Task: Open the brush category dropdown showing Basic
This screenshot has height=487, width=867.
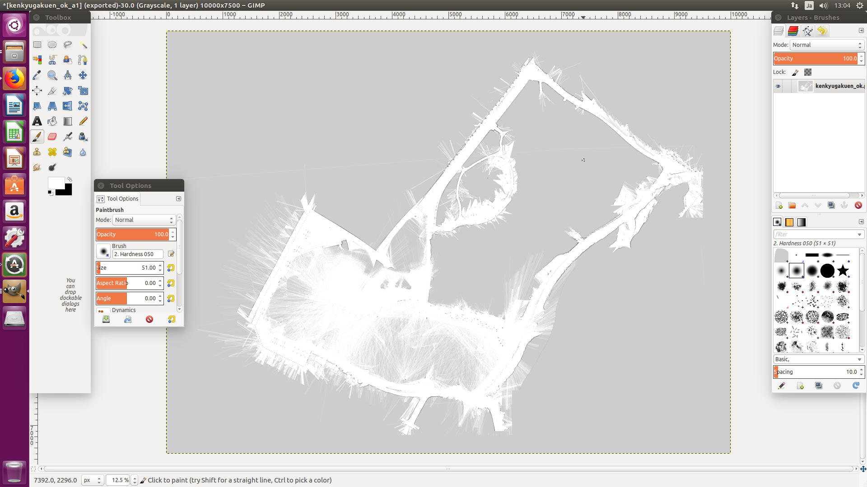Action: click(x=817, y=359)
